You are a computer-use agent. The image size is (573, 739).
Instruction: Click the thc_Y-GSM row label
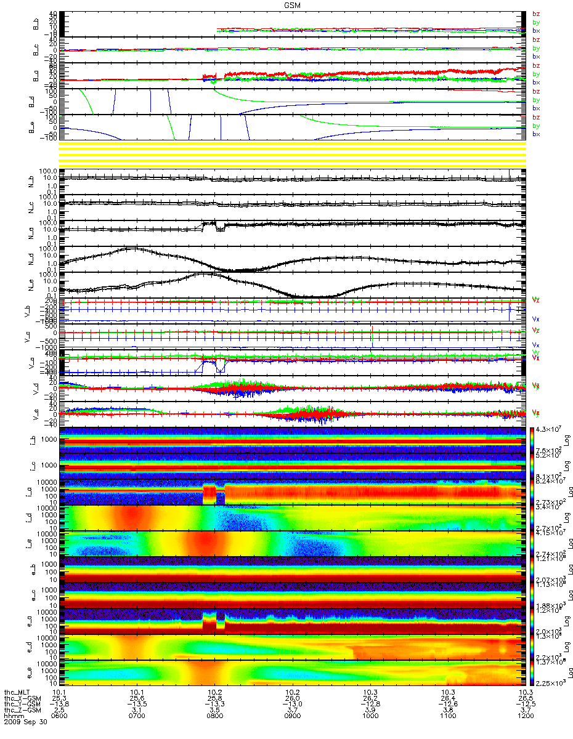click(22, 705)
